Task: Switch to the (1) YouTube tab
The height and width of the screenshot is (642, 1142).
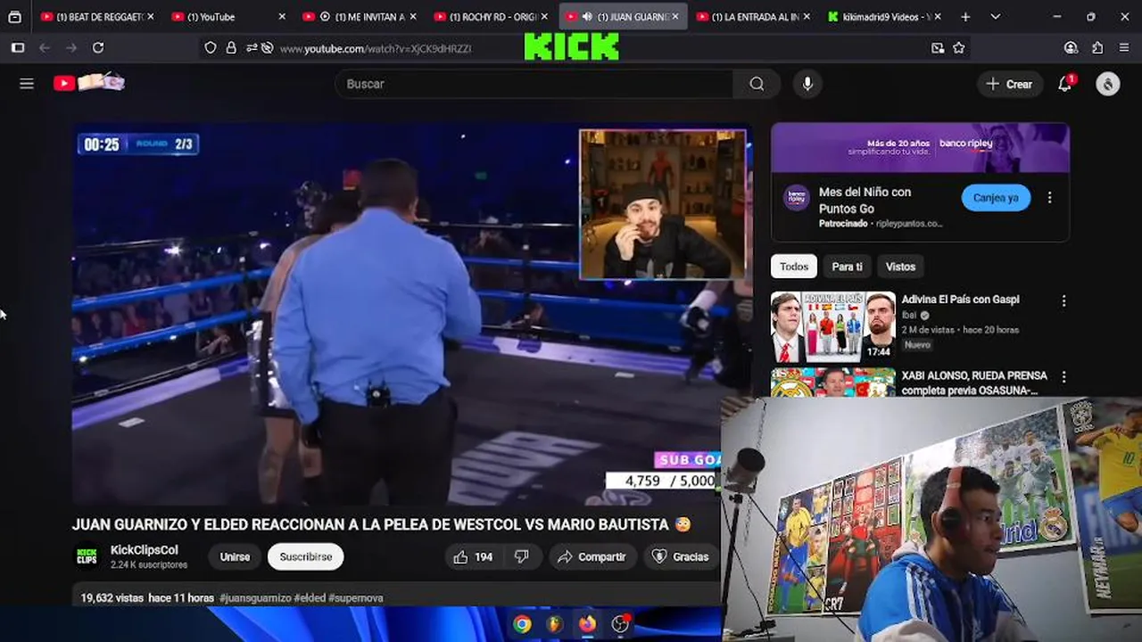Action: pyautogui.click(x=228, y=17)
